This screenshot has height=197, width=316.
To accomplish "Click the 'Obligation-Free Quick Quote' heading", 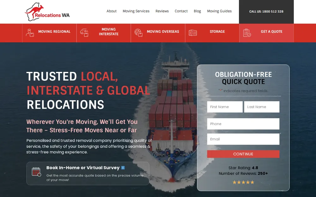I will (243, 78).
